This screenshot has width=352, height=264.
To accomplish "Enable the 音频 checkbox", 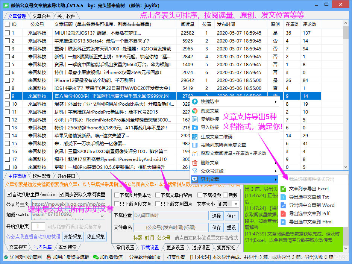I will (226, 195).
